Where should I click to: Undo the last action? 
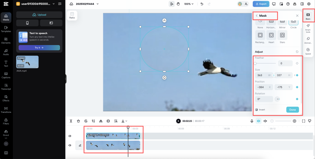(202, 4)
